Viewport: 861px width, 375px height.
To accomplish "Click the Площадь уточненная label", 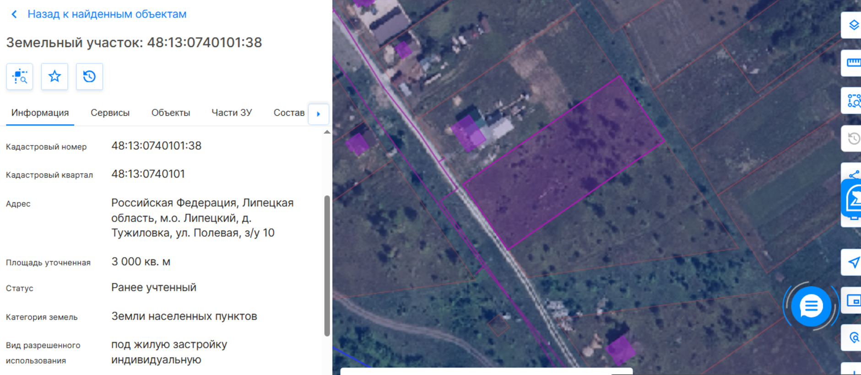I will pyautogui.click(x=48, y=262).
